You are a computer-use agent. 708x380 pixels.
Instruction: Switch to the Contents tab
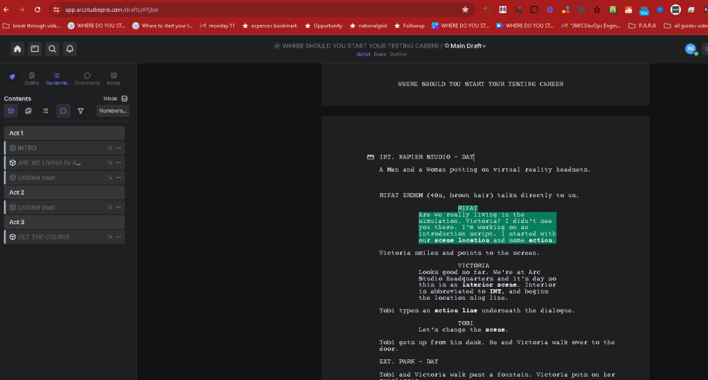(56, 78)
